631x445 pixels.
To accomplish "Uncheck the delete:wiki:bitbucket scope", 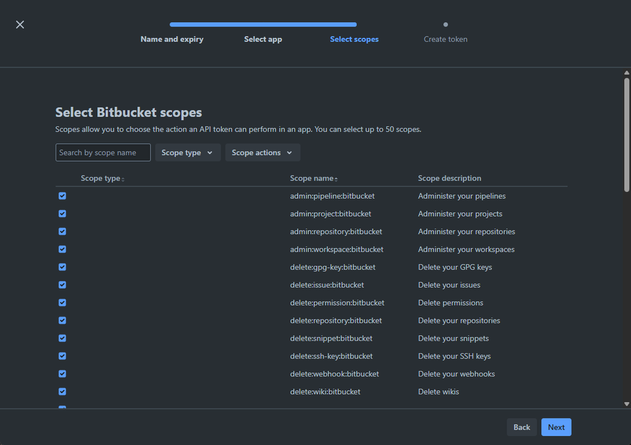I will click(x=63, y=391).
